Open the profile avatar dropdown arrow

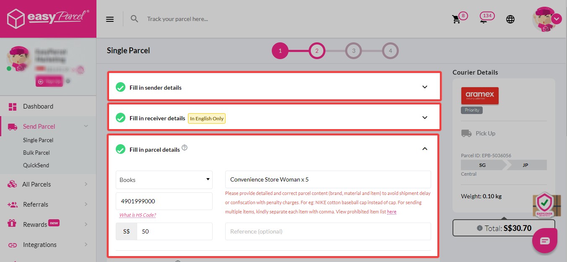click(x=557, y=19)
